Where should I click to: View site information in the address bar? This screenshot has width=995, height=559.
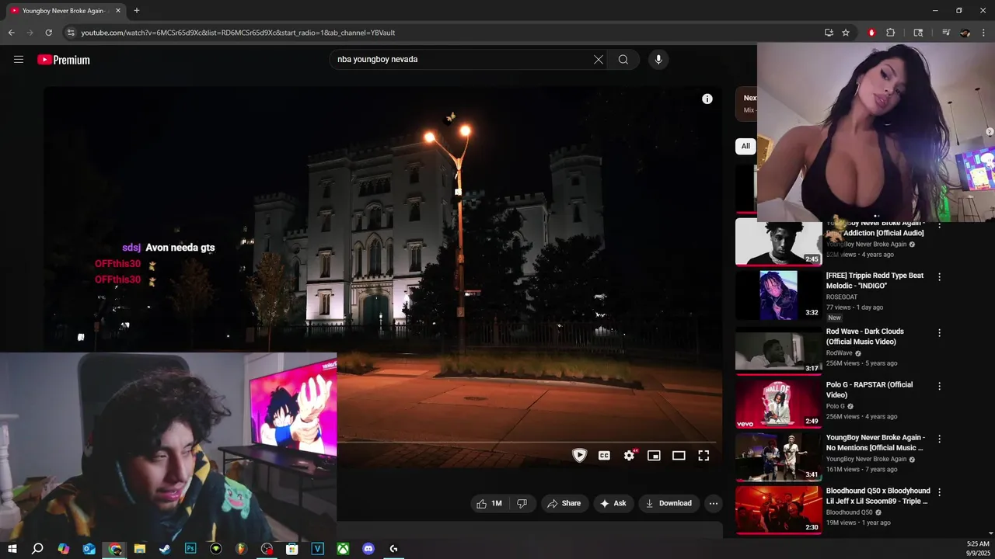pos(70,33)
